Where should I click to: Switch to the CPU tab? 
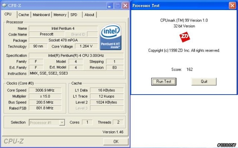pos(8,14)
